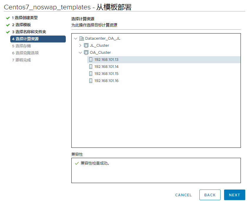The width and height of the screenshot is (247, 201).
Task: Click host icon for 192.168.101.14
Action: coord(91,66)
